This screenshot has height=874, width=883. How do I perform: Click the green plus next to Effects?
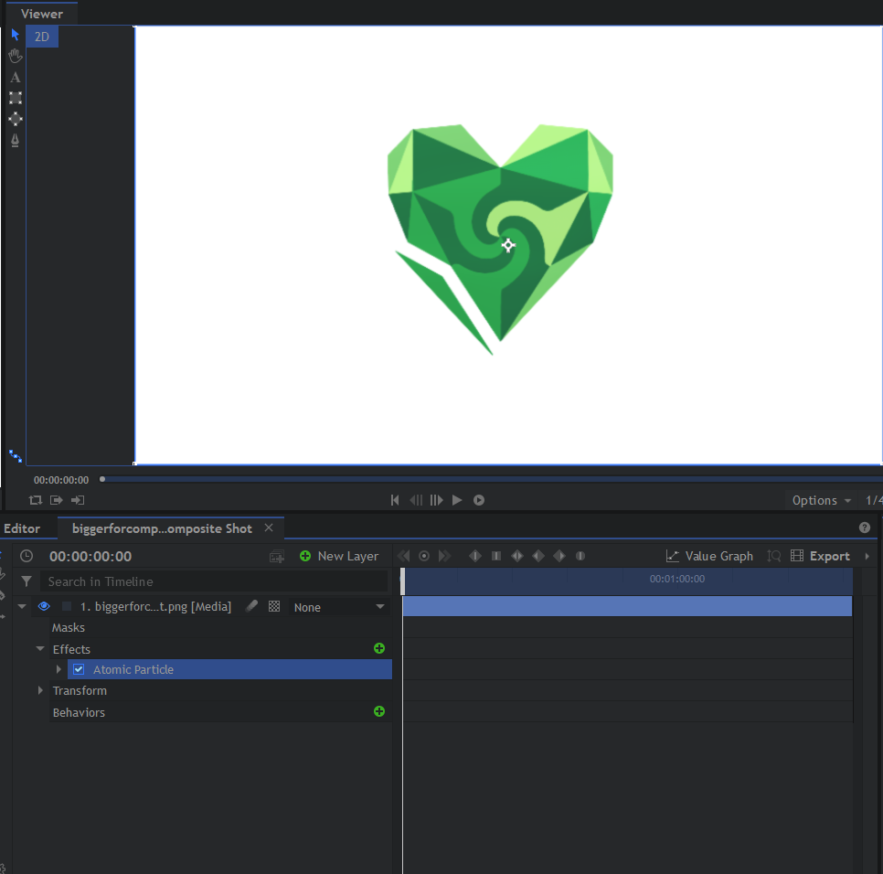[x=379, y=648]
